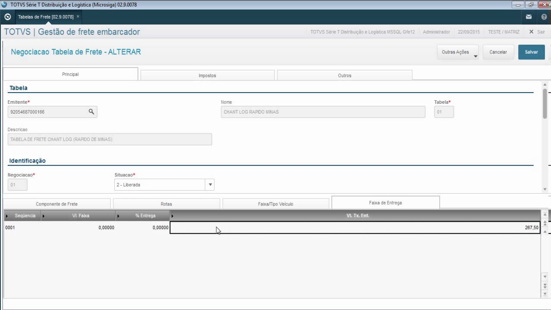Screen dimensions: 551x310
Task: Switch to the Principal tab
Action: pyautogui.click(x=70, y=74)
